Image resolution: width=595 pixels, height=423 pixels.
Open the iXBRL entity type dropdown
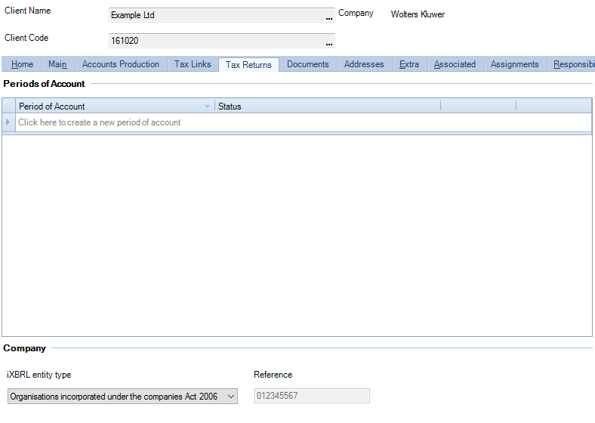122,396
